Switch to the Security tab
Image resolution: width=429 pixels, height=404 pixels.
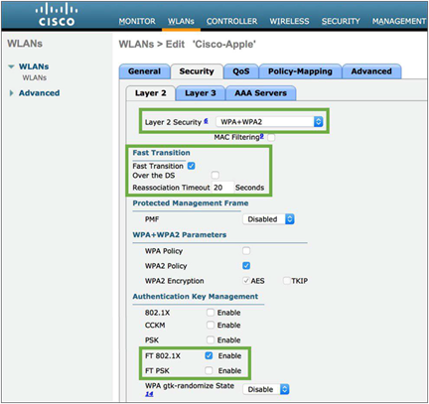197,71
